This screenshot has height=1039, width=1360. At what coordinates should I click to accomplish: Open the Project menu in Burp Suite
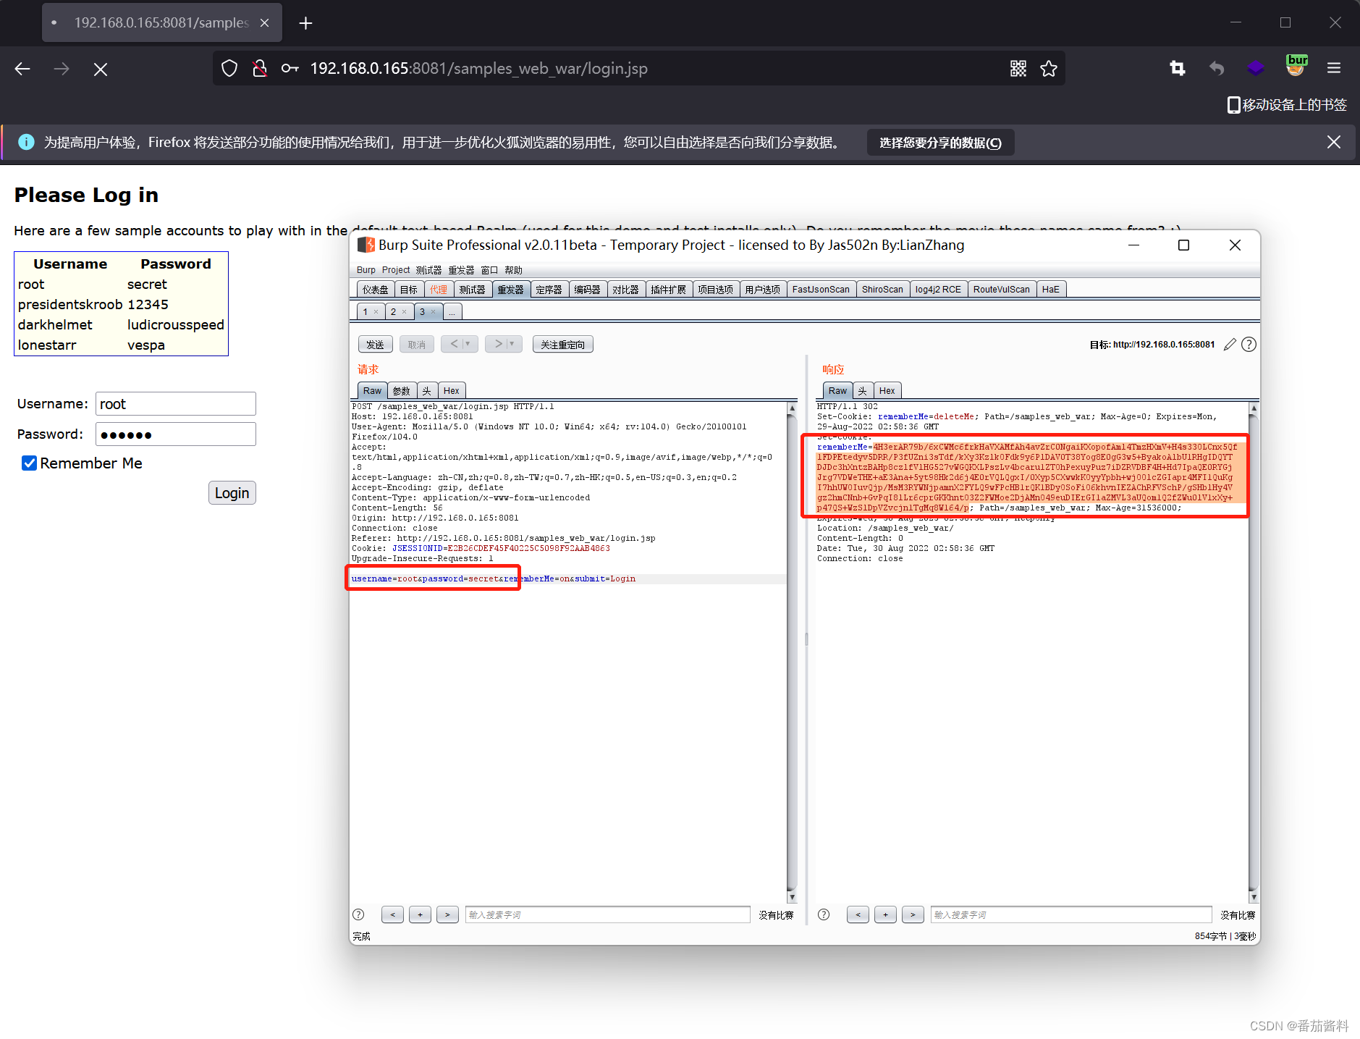point(396,270)
